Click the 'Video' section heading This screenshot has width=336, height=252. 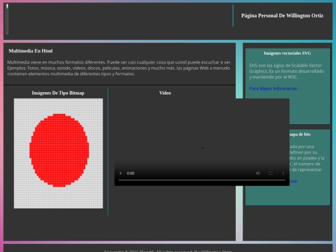165,93
